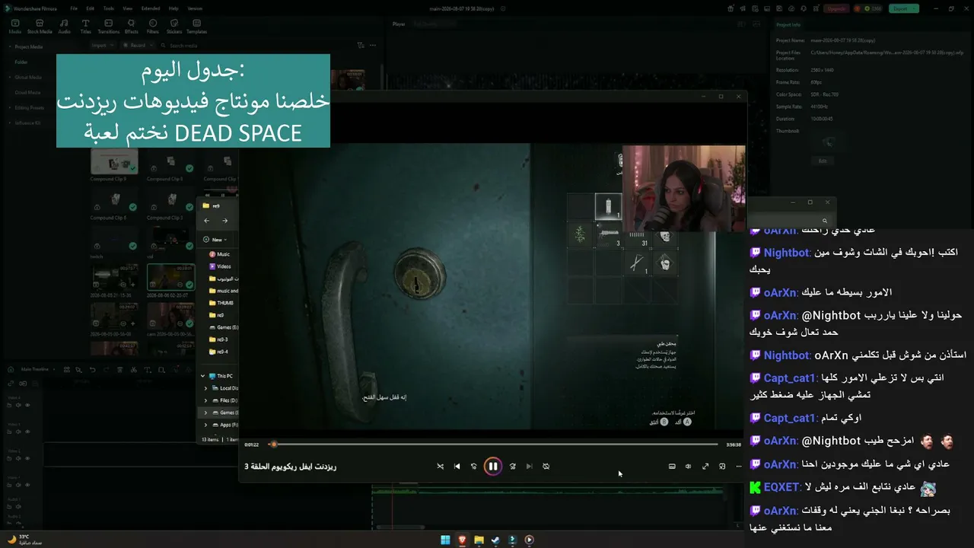Open the Media tab in Filmora

pos(14,27)
